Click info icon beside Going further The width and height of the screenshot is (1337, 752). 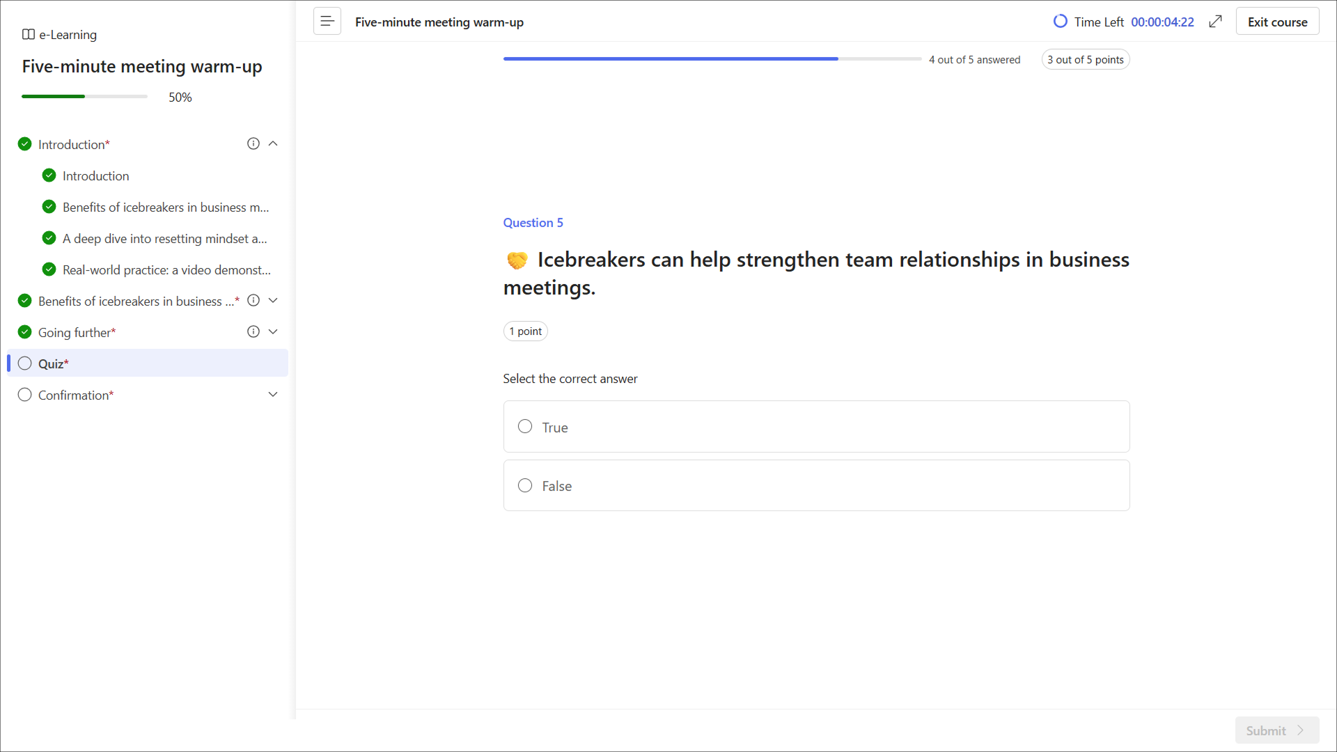253,331
